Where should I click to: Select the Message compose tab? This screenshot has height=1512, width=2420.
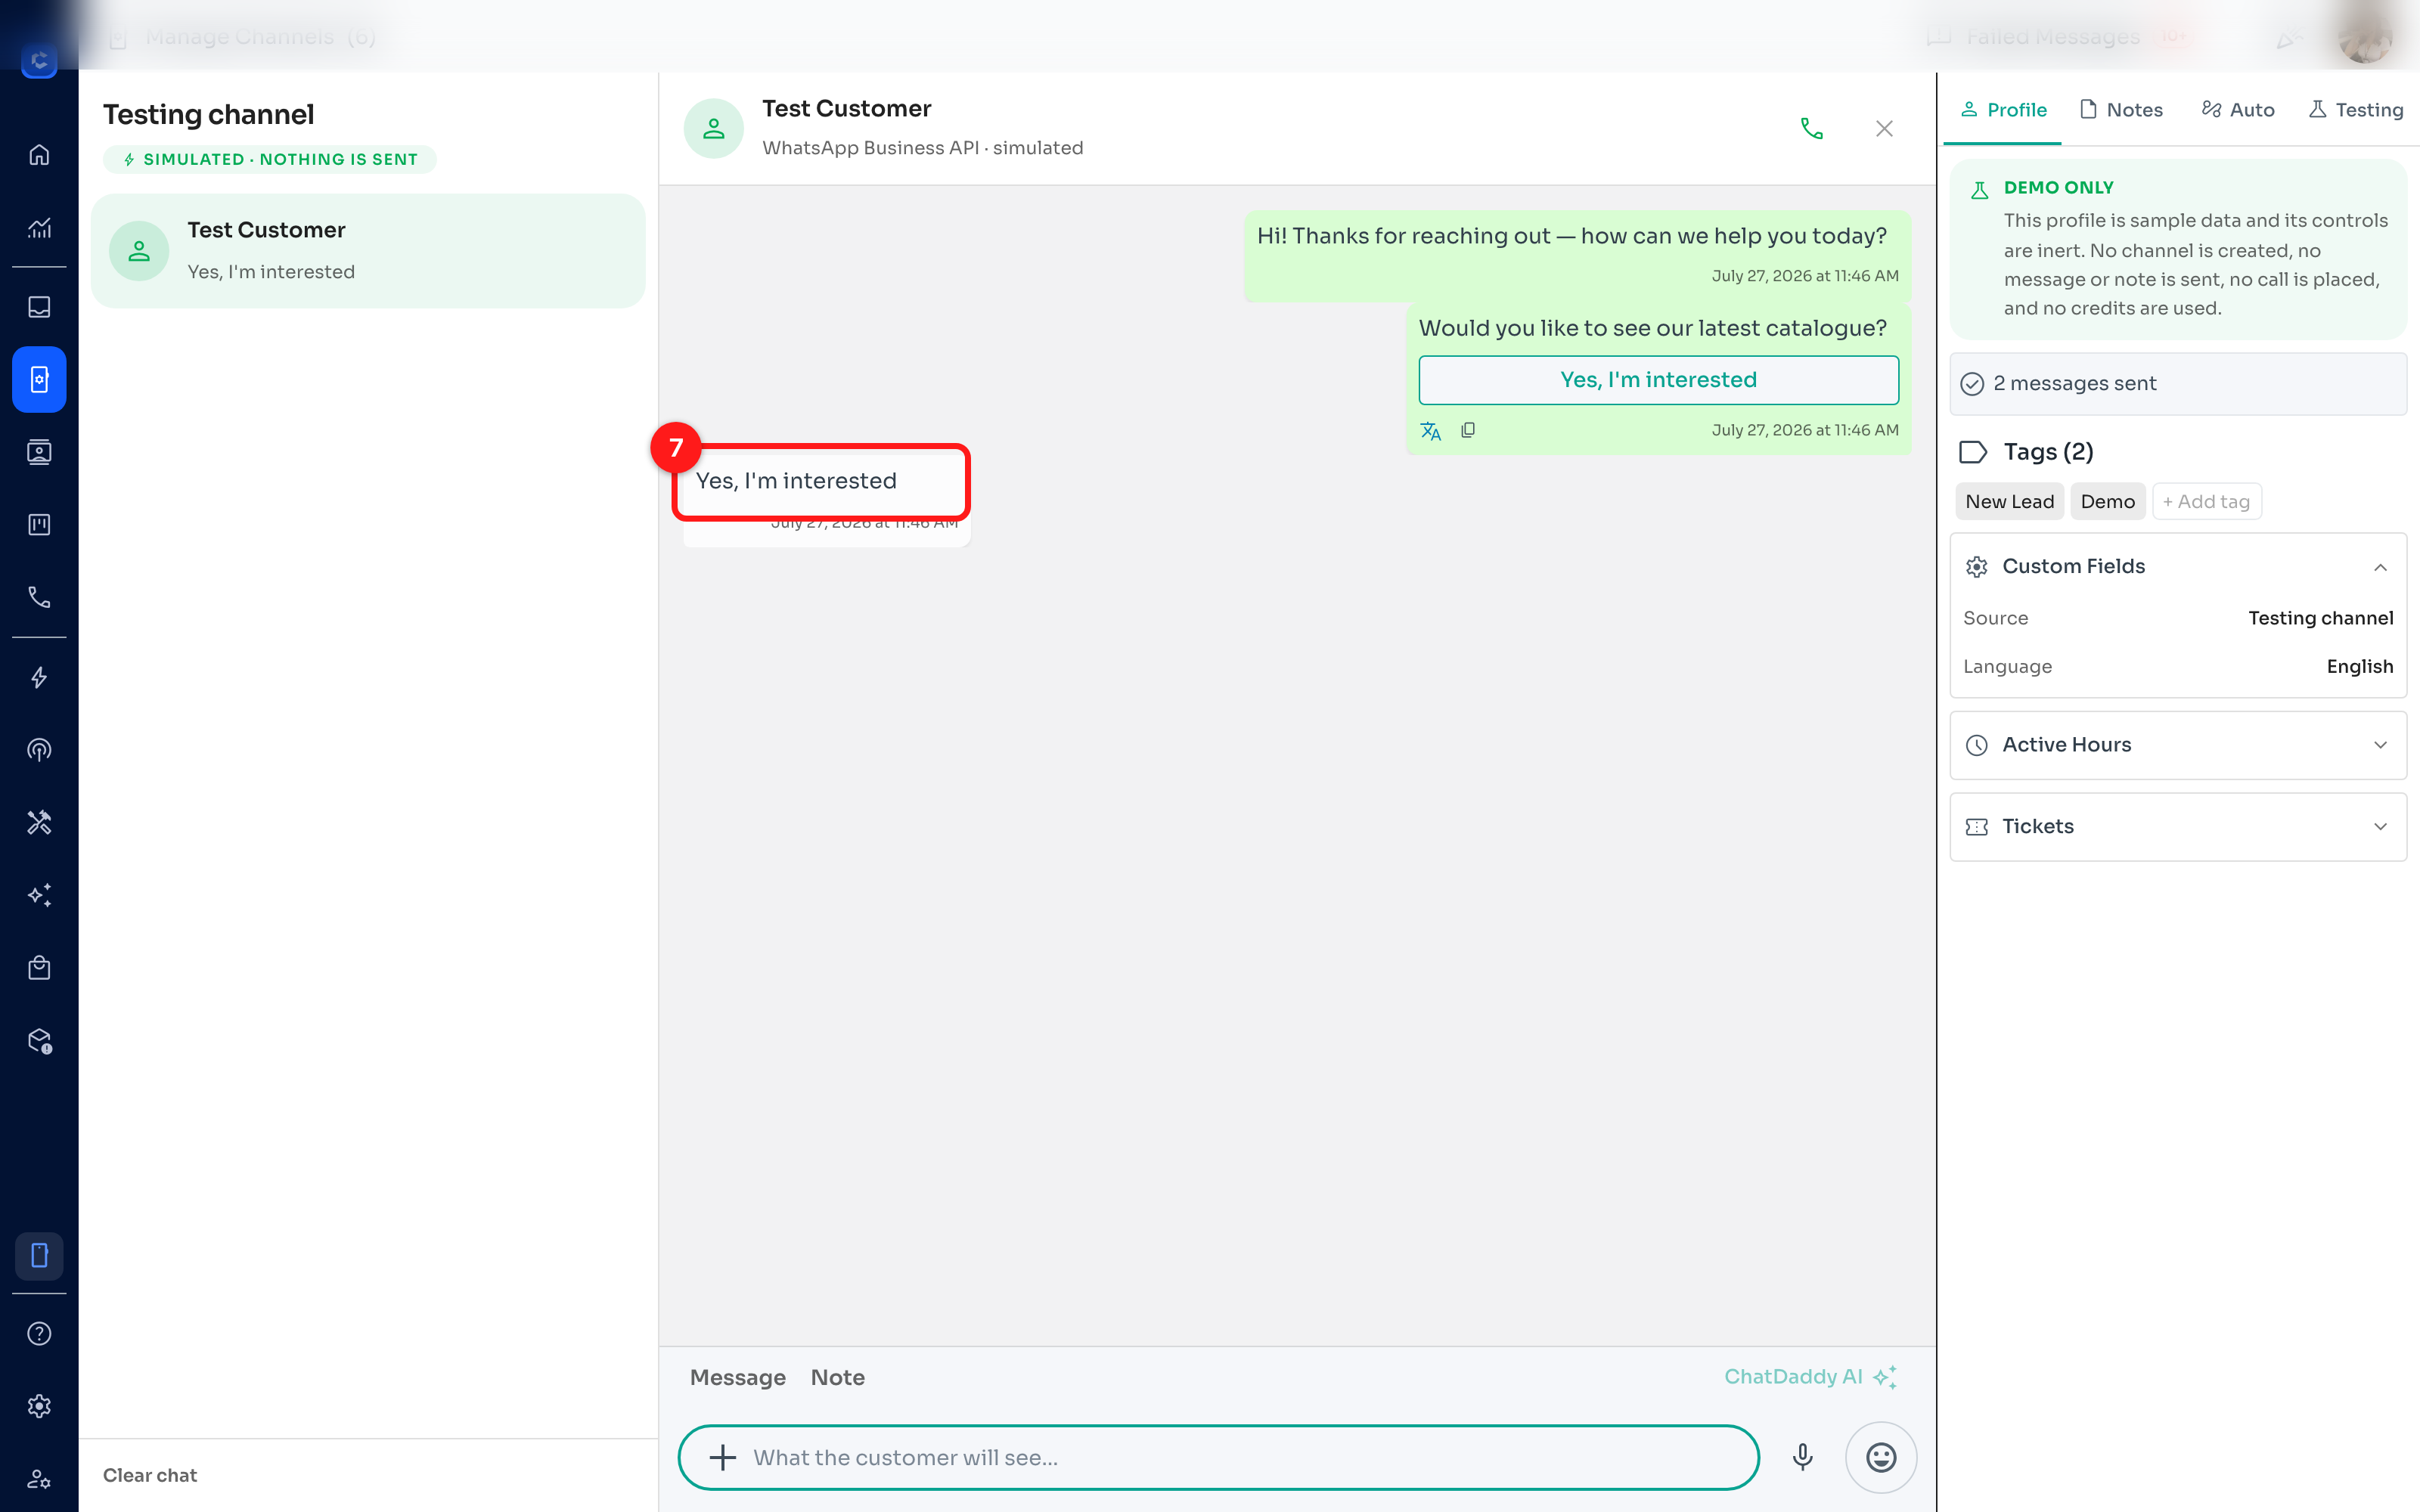pyautogui.click(x=738, y=1377)
